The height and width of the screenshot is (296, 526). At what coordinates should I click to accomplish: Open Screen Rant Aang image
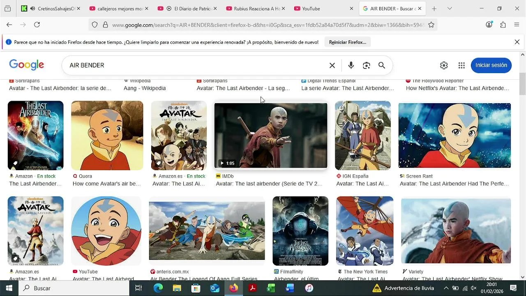[454, 136]
